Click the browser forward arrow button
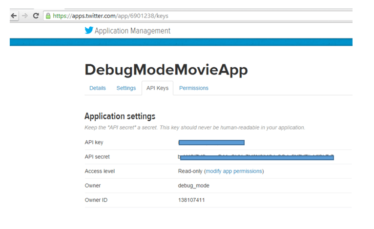Image resolution: width=374 pixels, height=229 pixels. click(24, 16)
